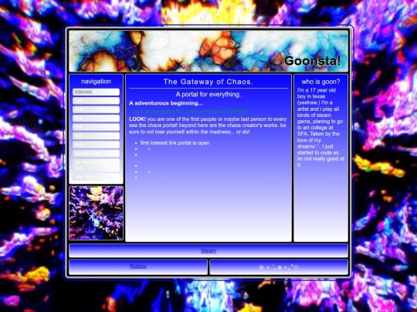
Task: Open the "interest" navigation link
Action: click(96, 92)
